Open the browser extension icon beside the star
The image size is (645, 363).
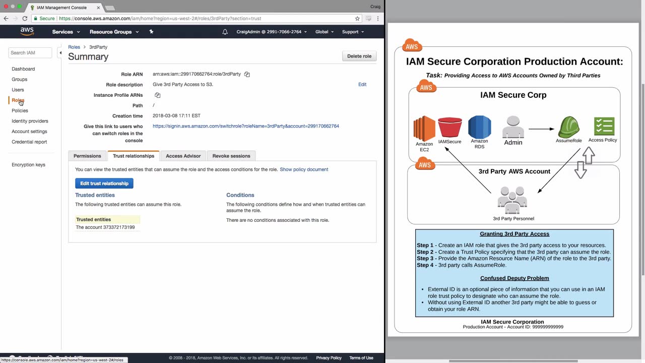coord(368,18)
